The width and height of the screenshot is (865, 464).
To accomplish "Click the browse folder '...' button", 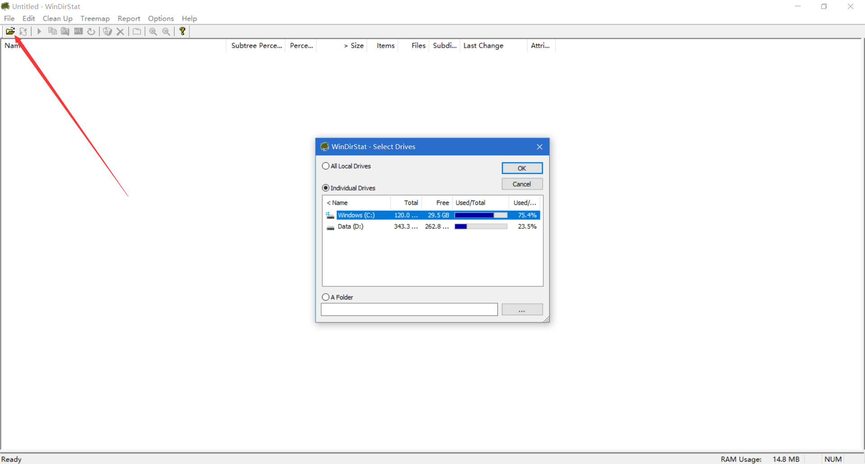I will click(x=522, y=309).
